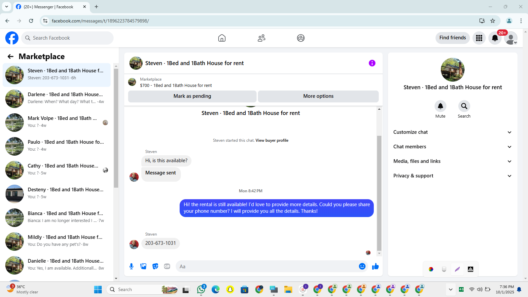Go to the Home feed icon
Viewport: 528px width, 297px height.
222,38
